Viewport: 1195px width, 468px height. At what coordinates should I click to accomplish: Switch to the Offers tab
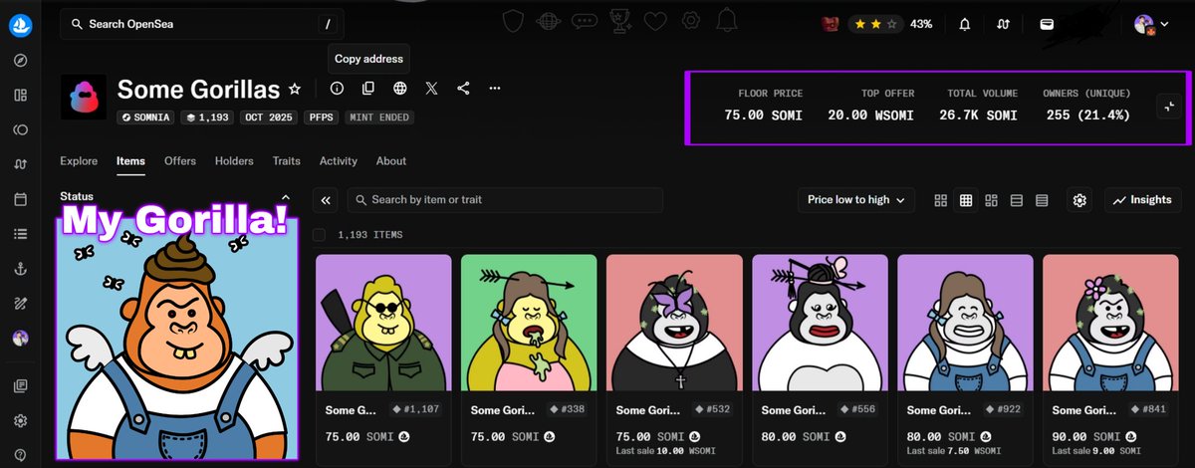(180, 161)
